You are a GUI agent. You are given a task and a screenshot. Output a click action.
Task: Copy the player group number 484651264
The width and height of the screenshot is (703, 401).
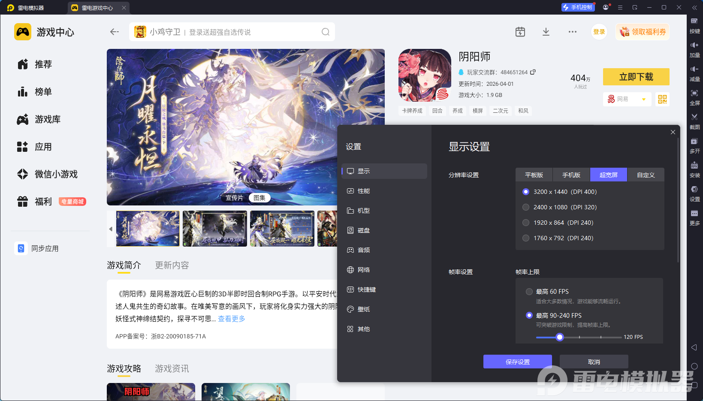[x=533, y=72]
